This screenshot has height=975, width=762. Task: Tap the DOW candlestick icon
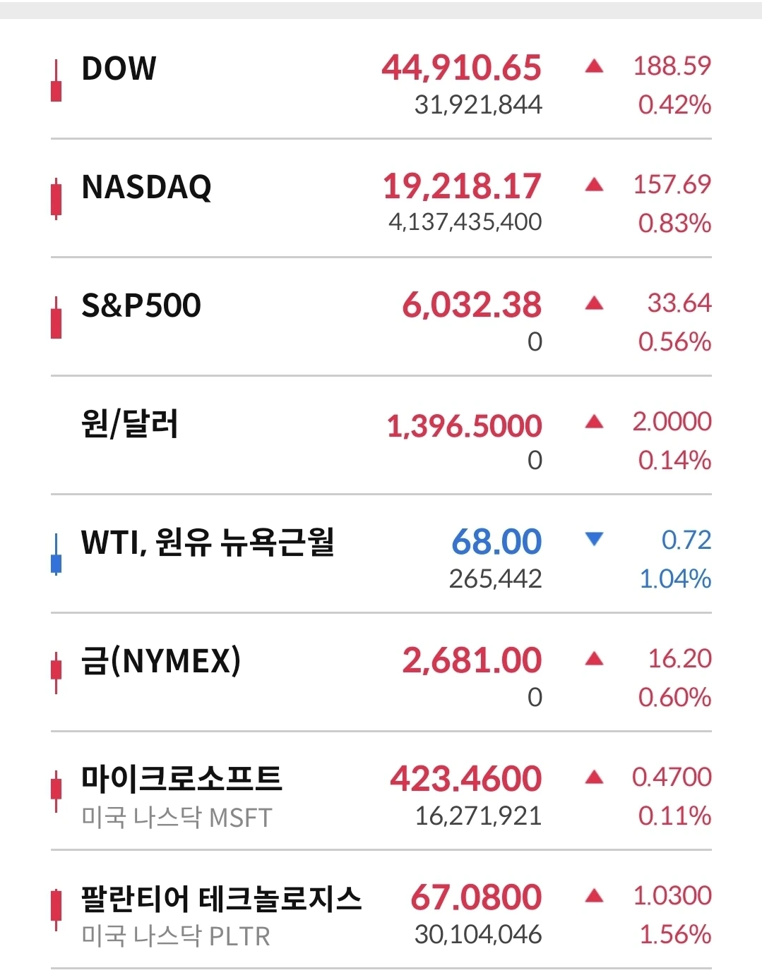tap(56, 82)
